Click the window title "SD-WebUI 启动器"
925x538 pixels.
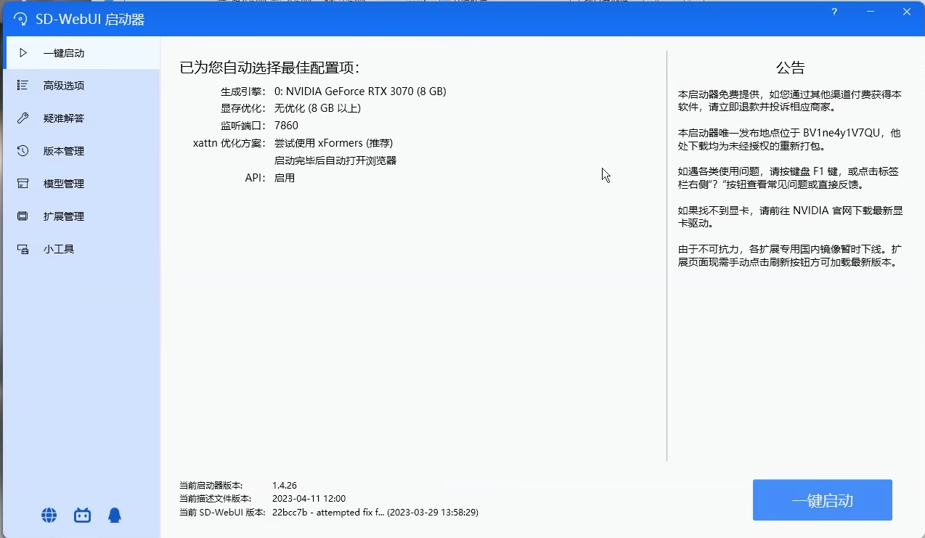click(90, 20)
